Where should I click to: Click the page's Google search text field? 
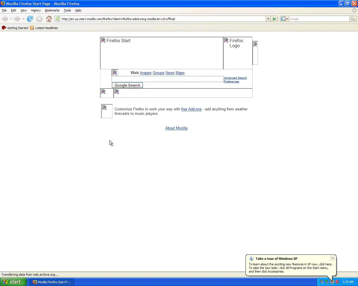[x=168, y=79]
